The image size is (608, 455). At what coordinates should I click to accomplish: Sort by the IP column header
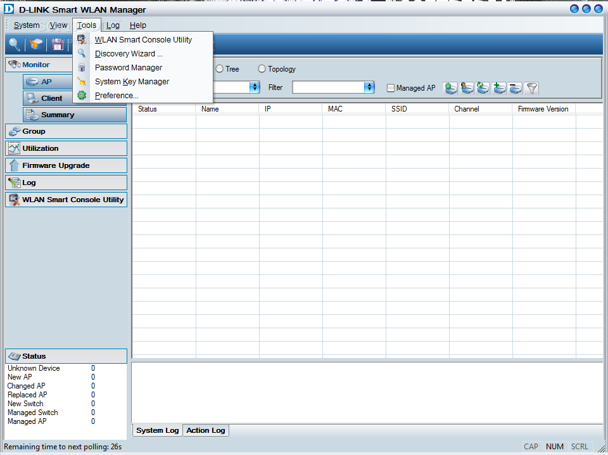291,109
